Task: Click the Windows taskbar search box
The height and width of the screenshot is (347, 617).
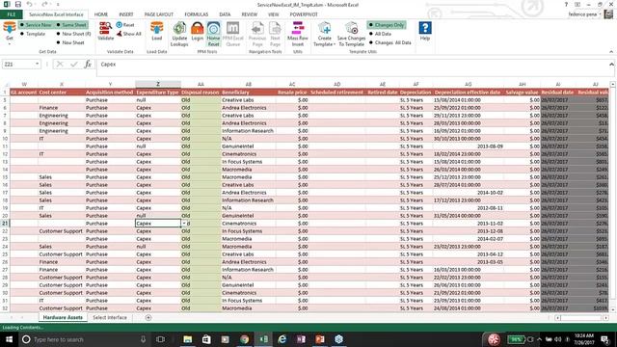Action: tap(84, 339)
